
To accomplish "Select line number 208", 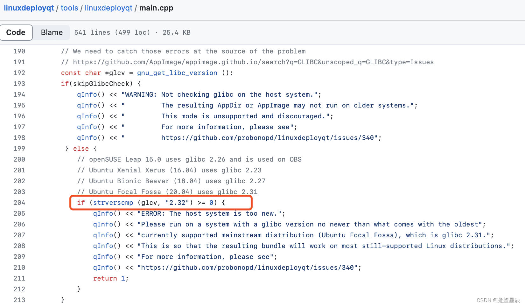I will click(x=19, y=246).
